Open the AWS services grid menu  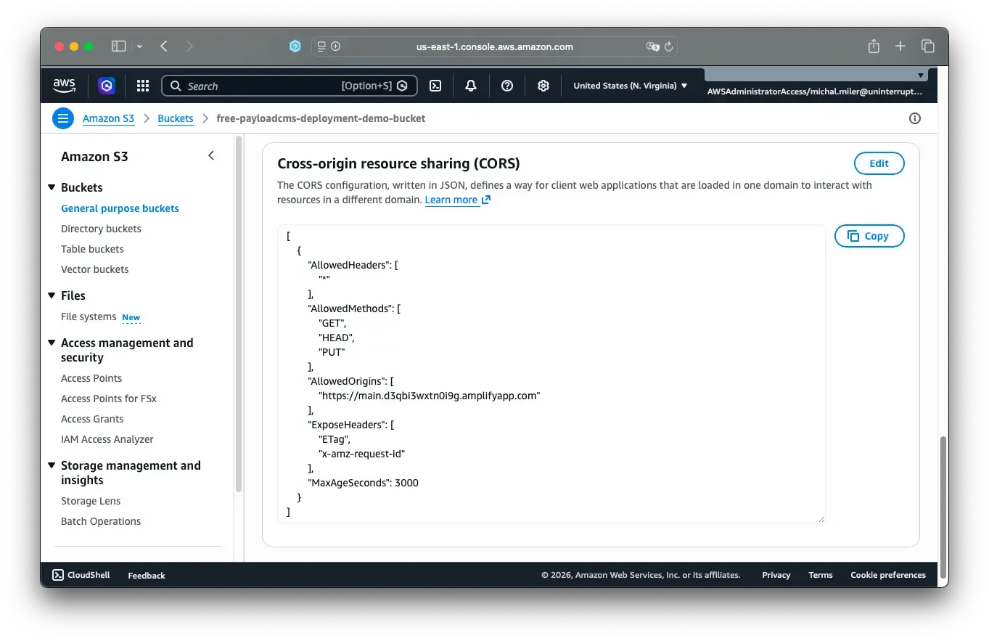pos(143,86)
